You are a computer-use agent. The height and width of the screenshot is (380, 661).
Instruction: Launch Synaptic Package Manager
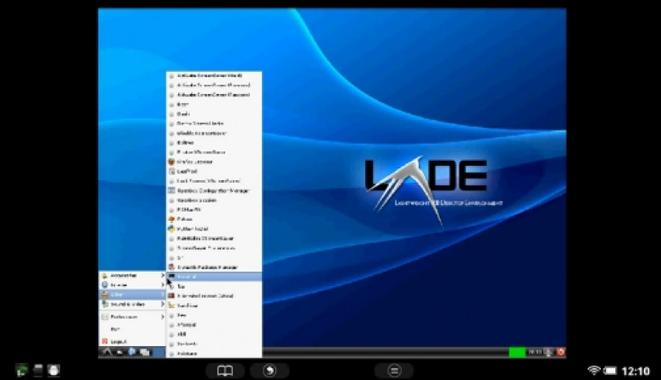[214, 267]
